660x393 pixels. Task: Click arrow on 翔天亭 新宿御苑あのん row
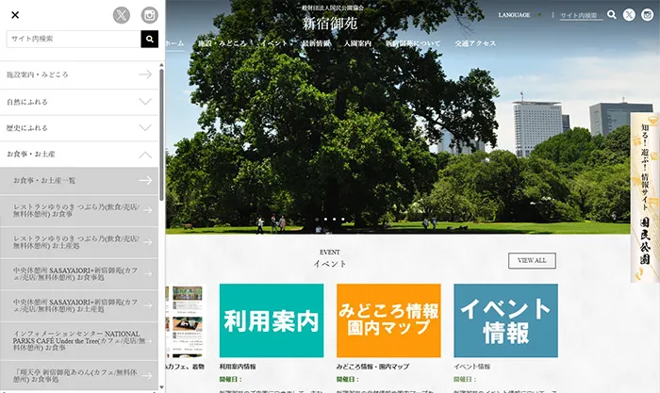point(147,375)
